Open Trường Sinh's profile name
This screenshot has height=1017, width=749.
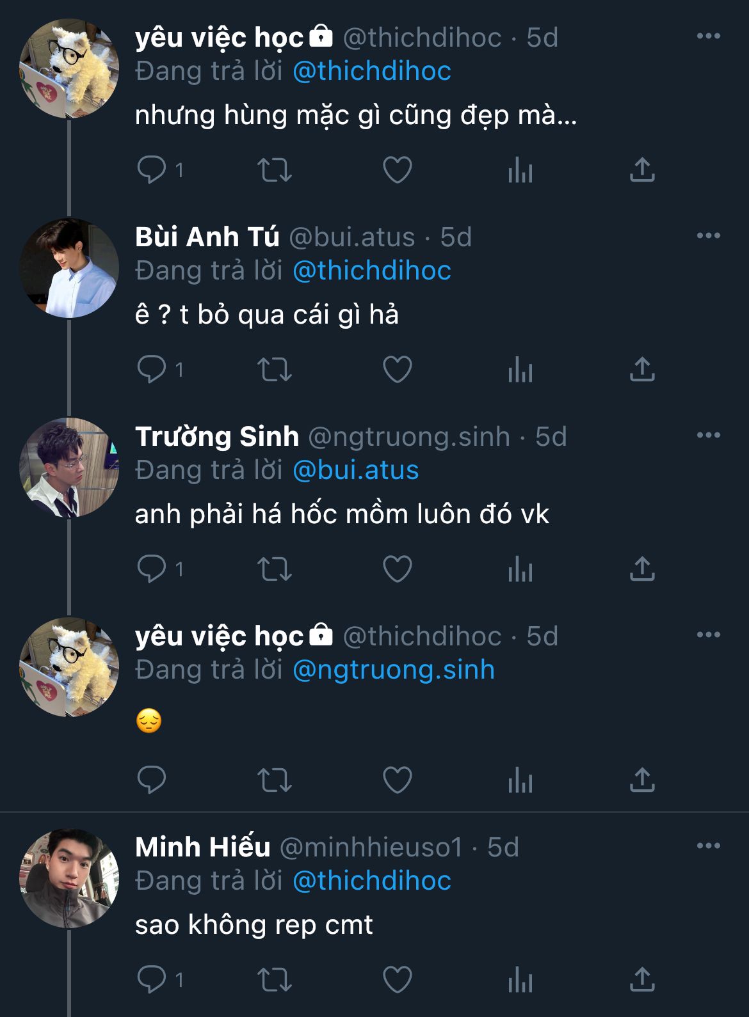coord(217,437)
